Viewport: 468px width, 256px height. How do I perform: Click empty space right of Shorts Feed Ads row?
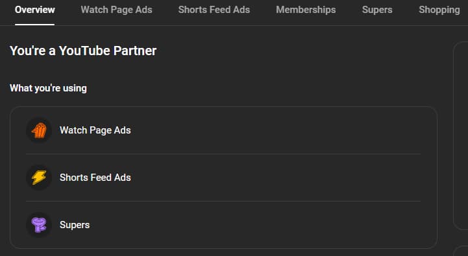click(275, 178)
